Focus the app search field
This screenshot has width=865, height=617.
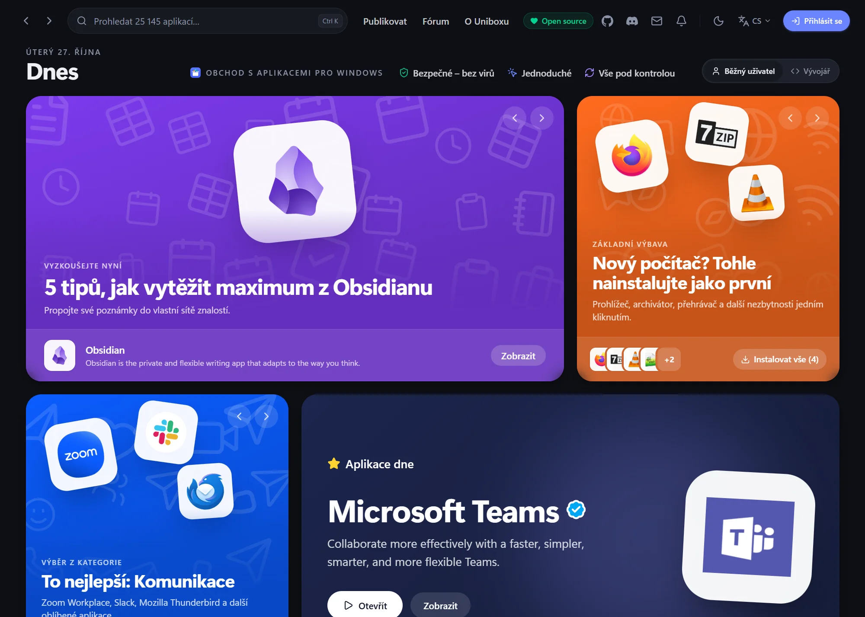tap(208, 21)
